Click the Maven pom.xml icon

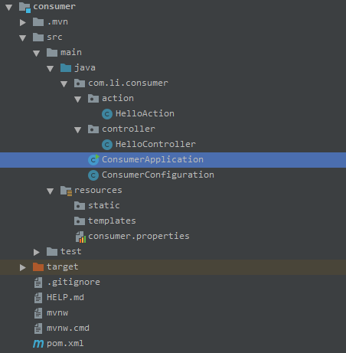(x=38, y=344)
